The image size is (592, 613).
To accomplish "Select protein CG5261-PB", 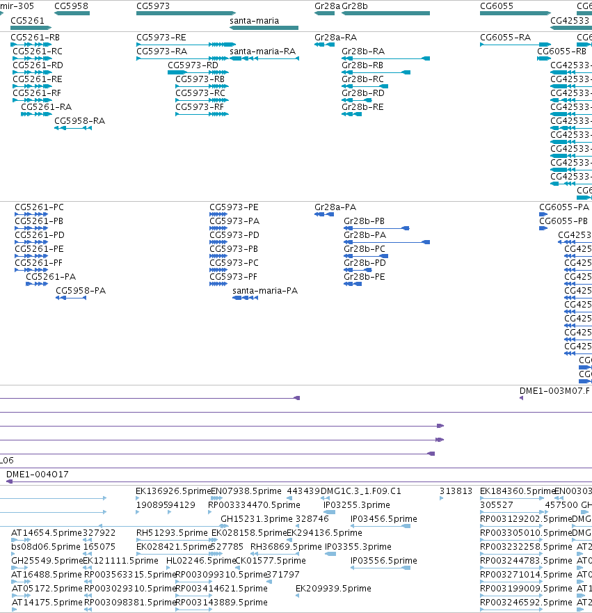I will click(x=31, y=228).
